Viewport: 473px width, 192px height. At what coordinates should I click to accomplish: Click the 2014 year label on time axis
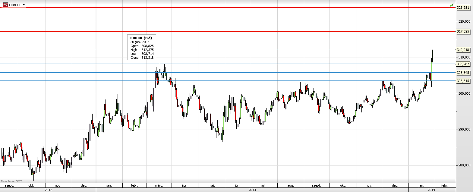click(431, 190)
